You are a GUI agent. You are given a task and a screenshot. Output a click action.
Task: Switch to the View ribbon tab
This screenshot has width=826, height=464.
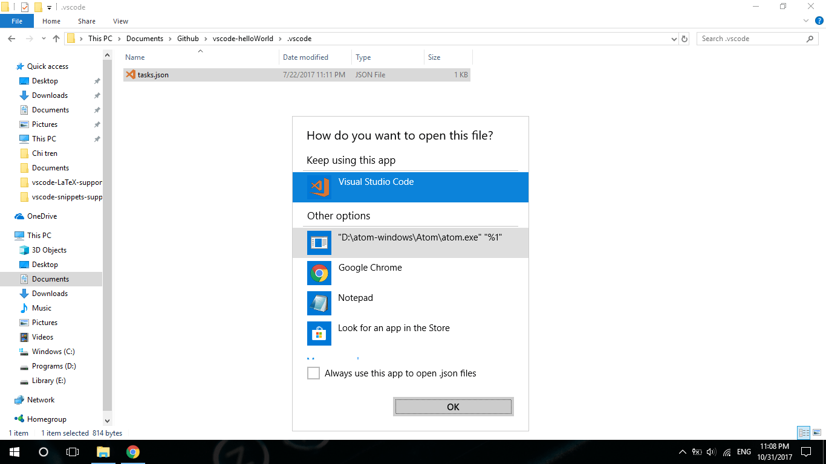[x=120, y=21]
